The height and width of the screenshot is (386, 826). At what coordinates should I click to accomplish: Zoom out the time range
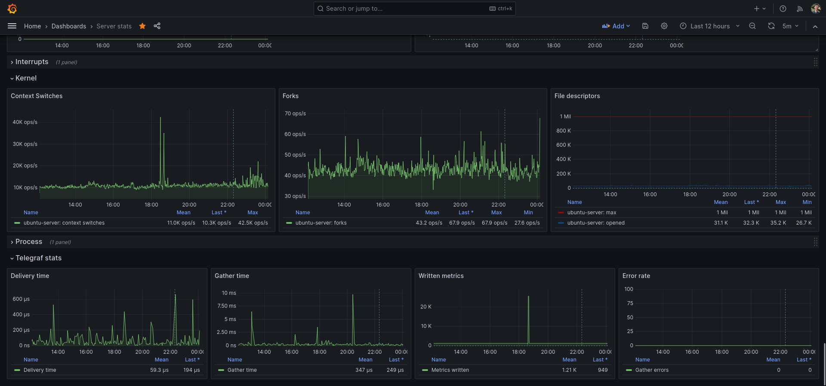coord(752,26)
